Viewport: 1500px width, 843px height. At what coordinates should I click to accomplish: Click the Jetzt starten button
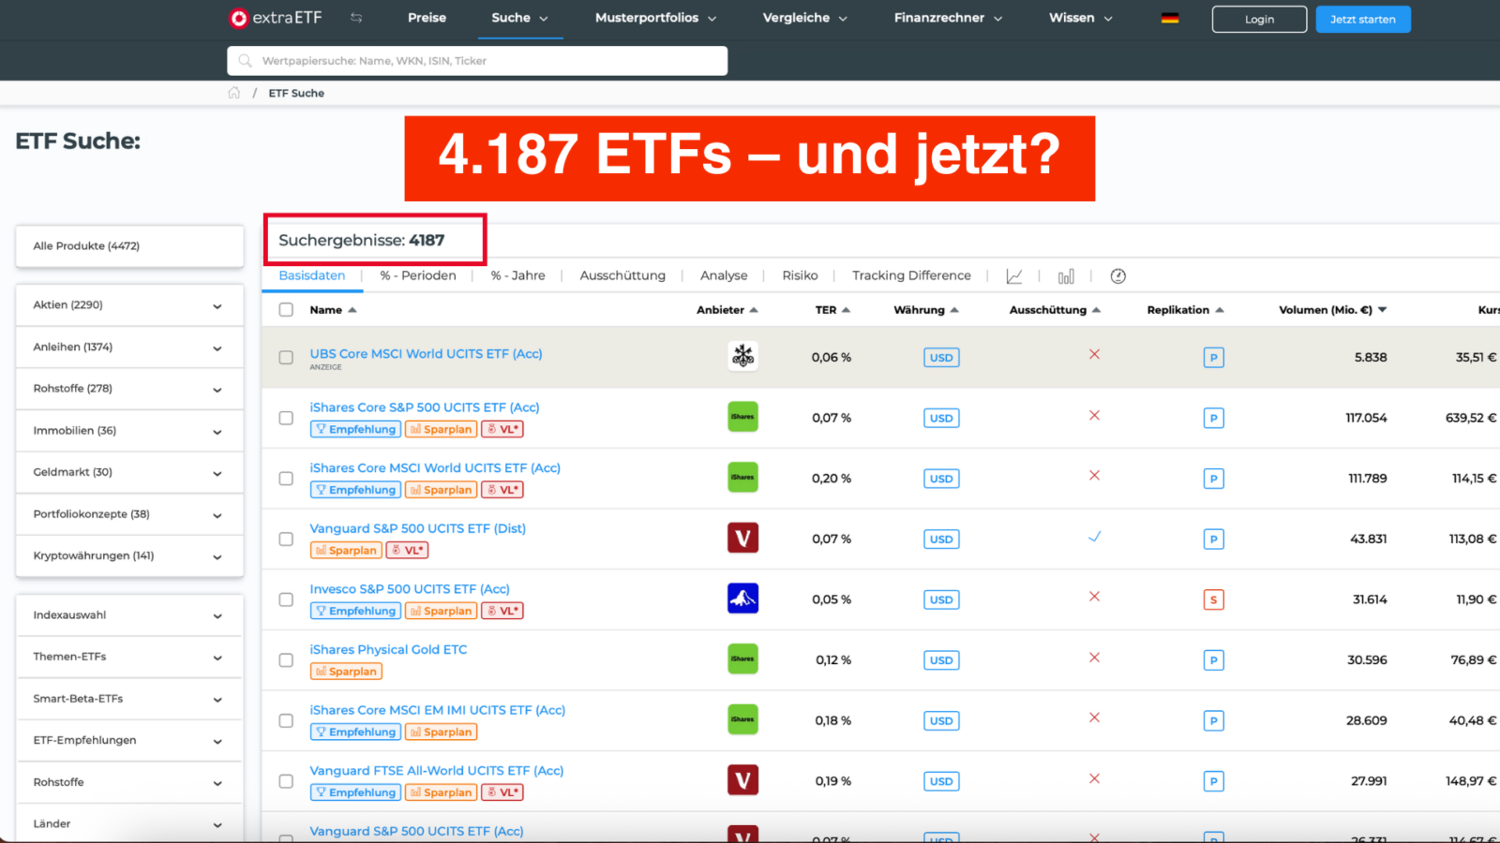(x=1363, y=19)
